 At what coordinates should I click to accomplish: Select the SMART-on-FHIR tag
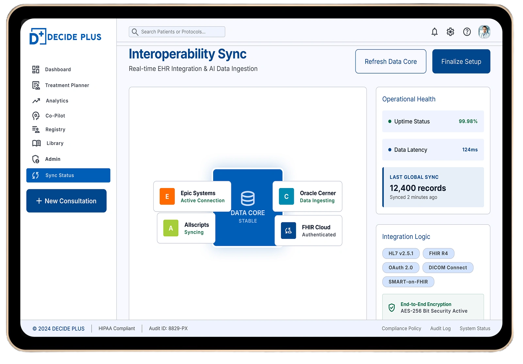(408, 282)
